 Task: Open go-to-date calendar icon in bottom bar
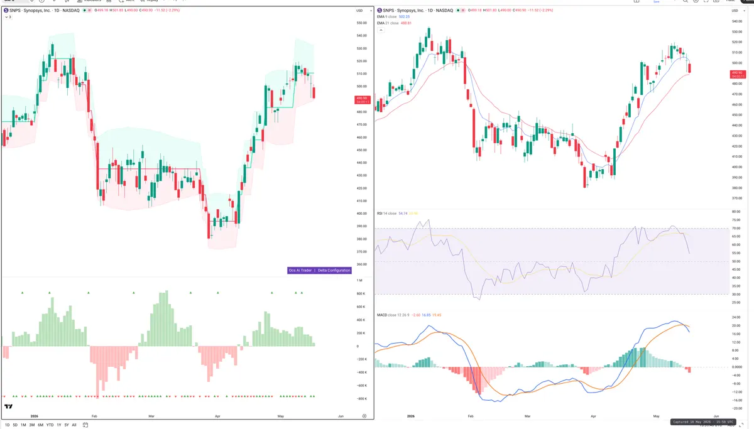(x=85, y=425)
